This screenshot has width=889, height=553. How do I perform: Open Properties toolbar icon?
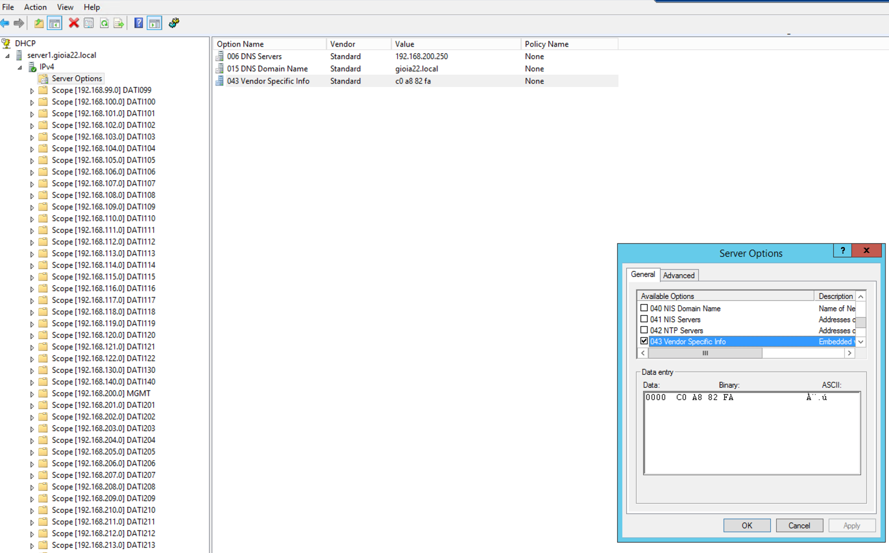pos(89,23)
